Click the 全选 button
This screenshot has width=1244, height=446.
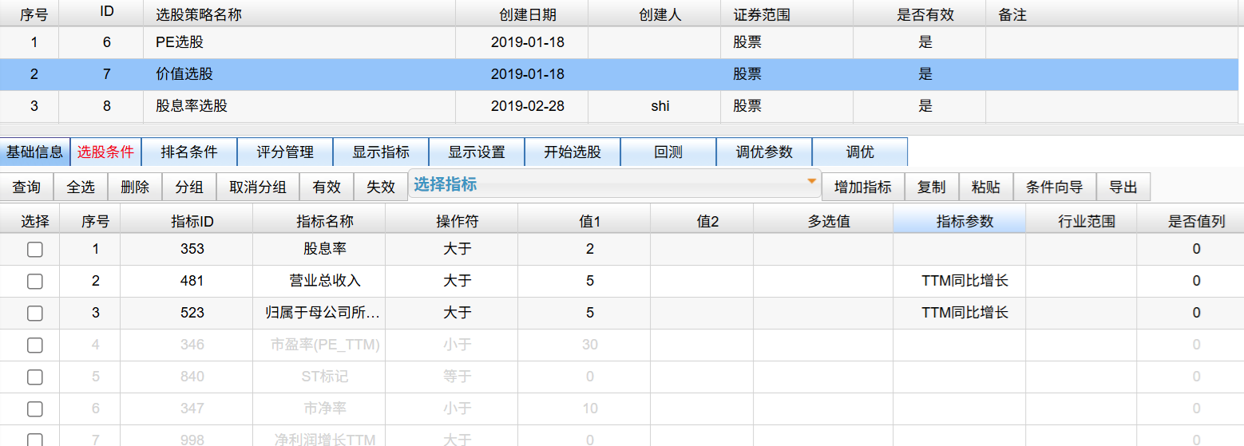pyautogui.click(x=81, y=187)
